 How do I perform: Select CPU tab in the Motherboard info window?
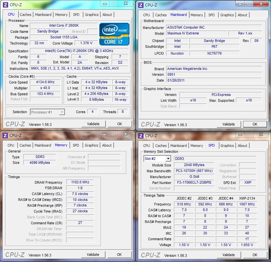click(x=146, y=15)
